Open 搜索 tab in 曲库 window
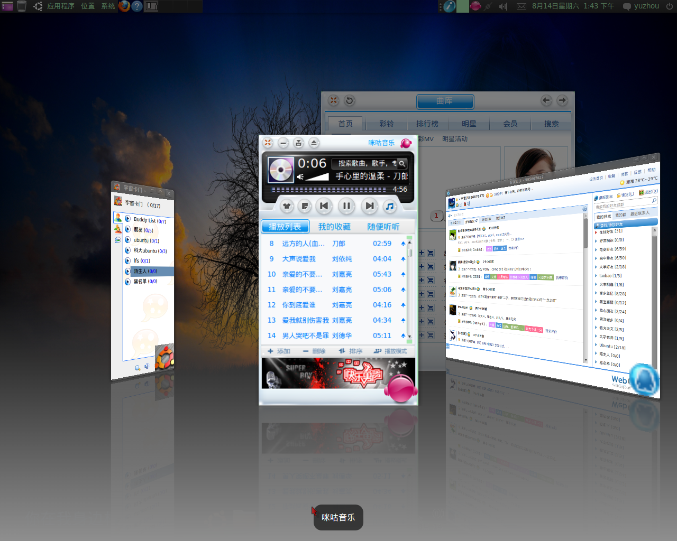Viewport: 677px width, 541px height. [552, 124]
